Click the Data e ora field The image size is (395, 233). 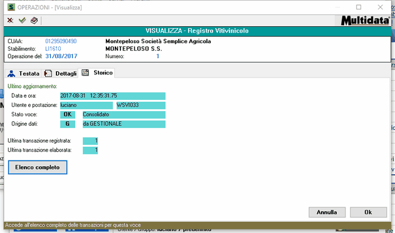(113, 96)
